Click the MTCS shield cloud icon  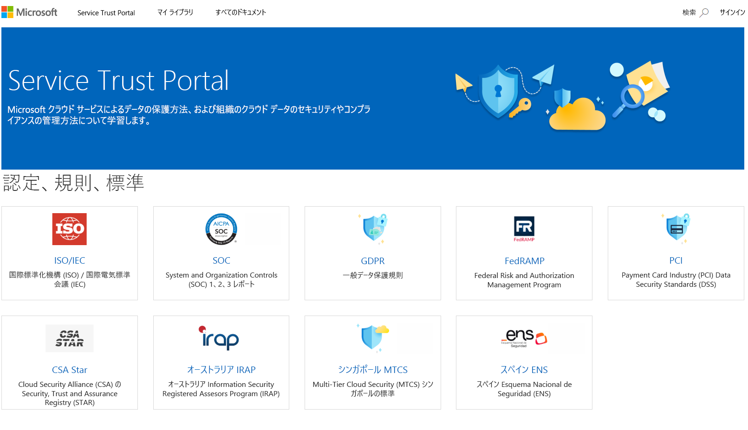click(373, 338)
